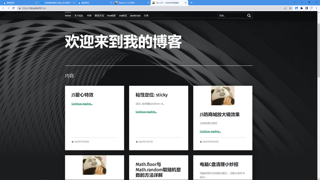View site security lock info
This screenshot has height=180, width=320.
tap(20, 8)
